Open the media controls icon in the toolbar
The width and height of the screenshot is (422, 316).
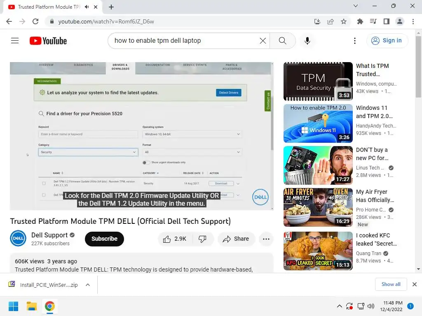pyautogui.click(x=373, y=21)
